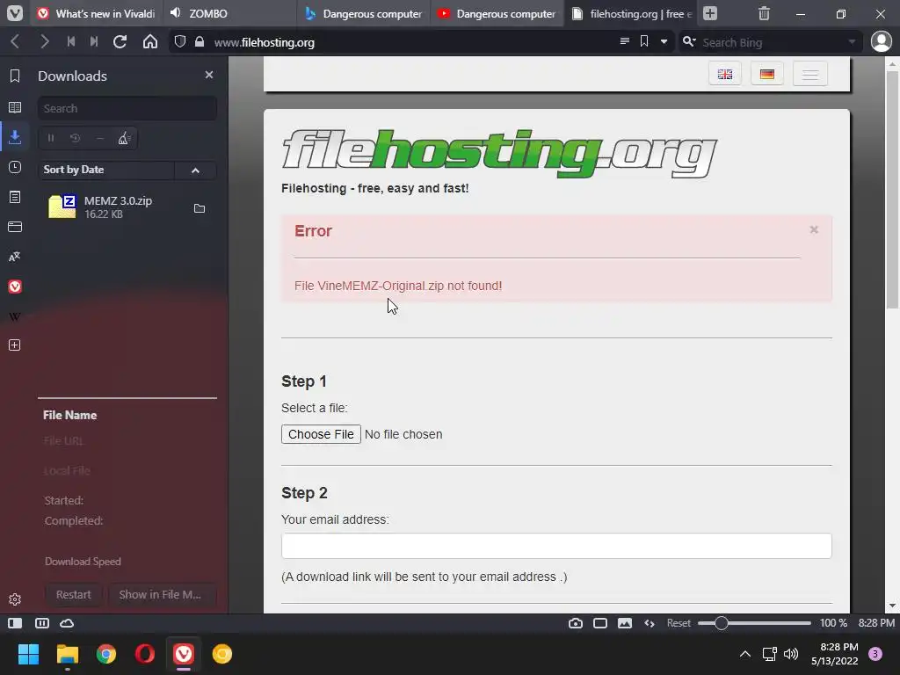The height and width of the screenshot is (675, 900).
Task: Toggle images and animations icon
Action: point(625,623)
